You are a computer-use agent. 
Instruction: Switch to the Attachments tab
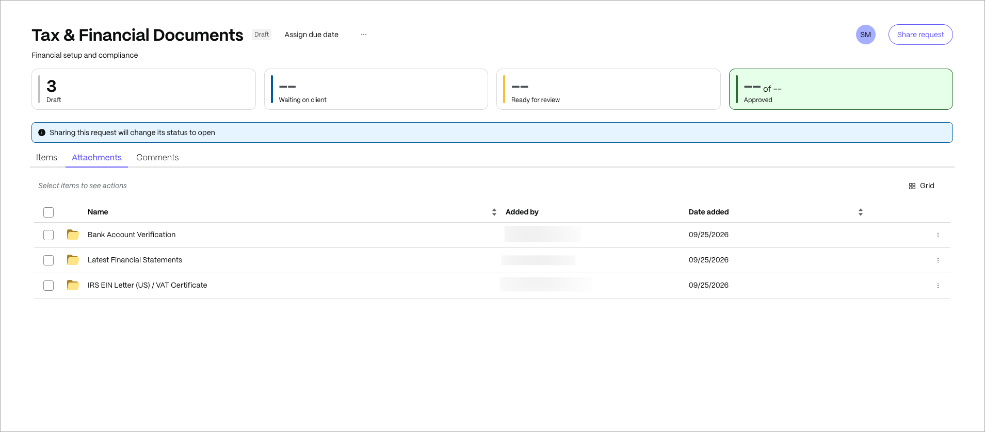click(x=96, y=157)
